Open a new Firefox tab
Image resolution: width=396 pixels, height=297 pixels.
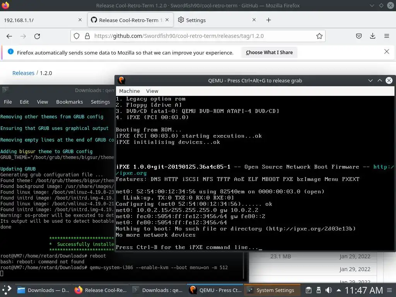[x=268, y=20]
